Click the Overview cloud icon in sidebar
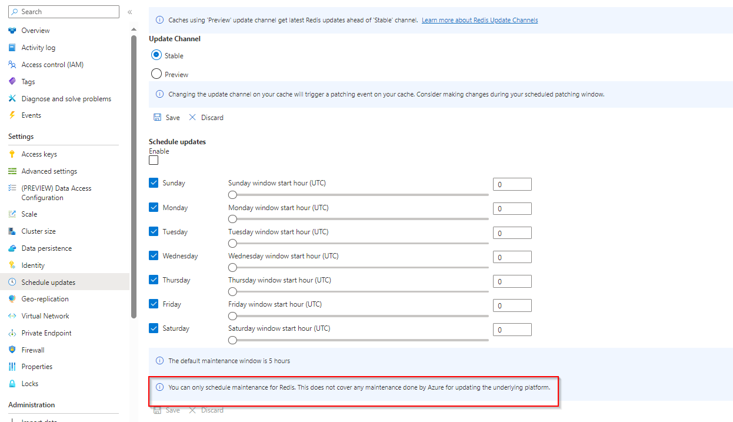 12,31
